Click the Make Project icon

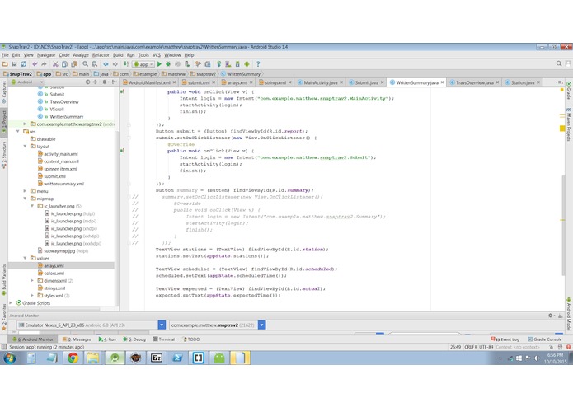[x=126, y=64]
